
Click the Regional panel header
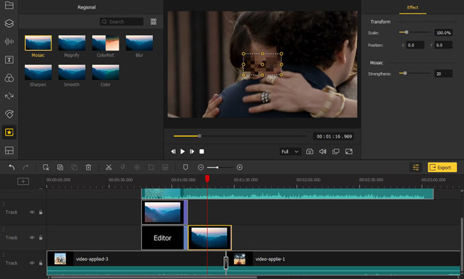[x=86, y=7]
